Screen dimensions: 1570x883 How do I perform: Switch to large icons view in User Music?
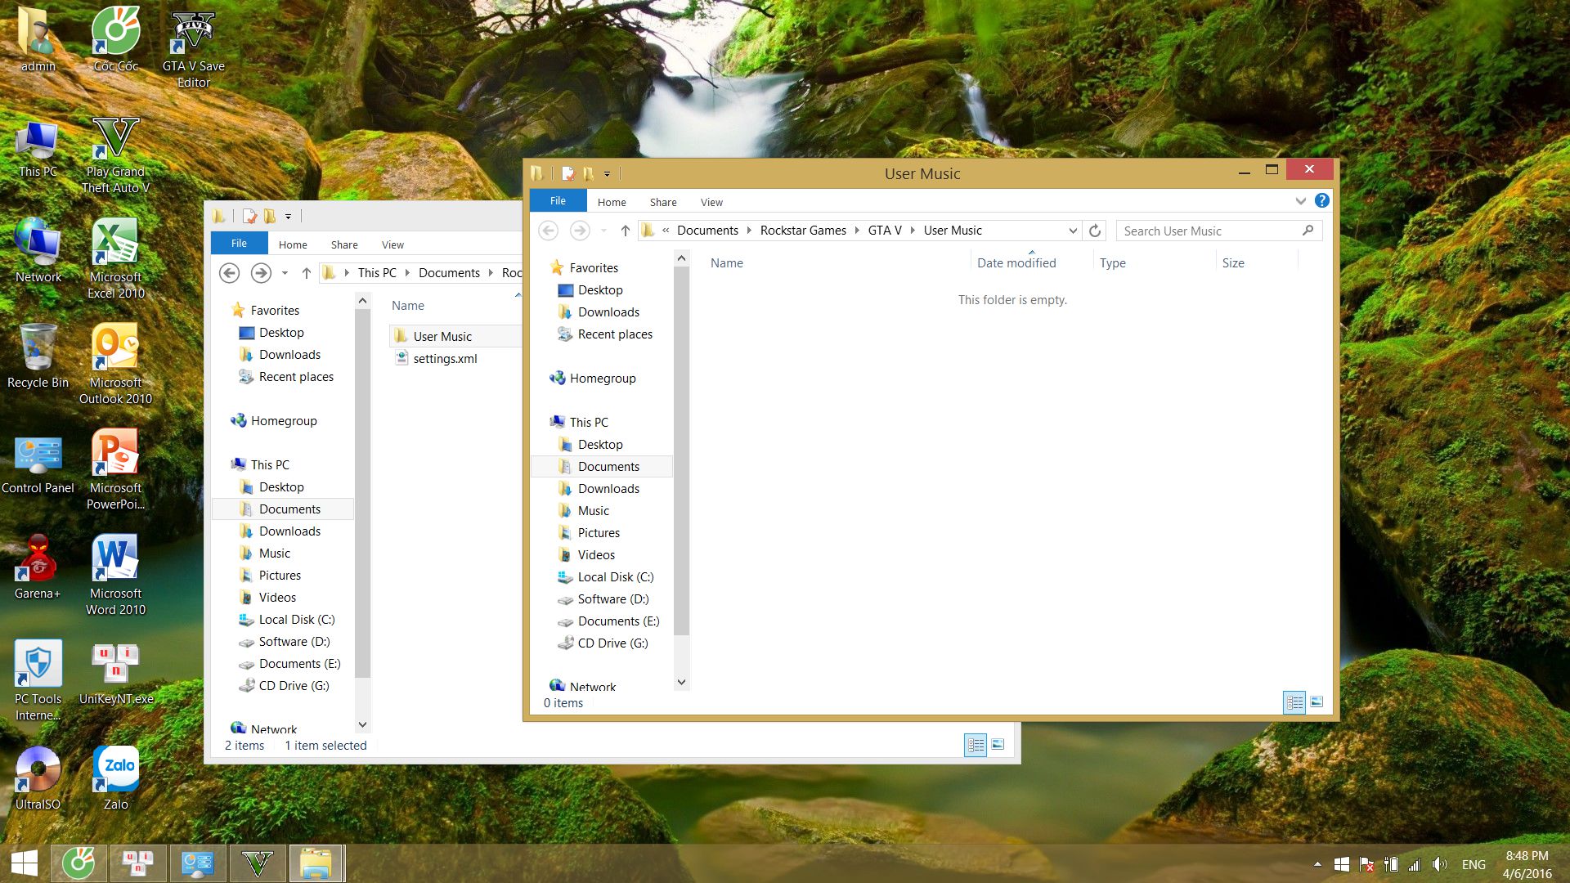click(x=1317, y=701)
